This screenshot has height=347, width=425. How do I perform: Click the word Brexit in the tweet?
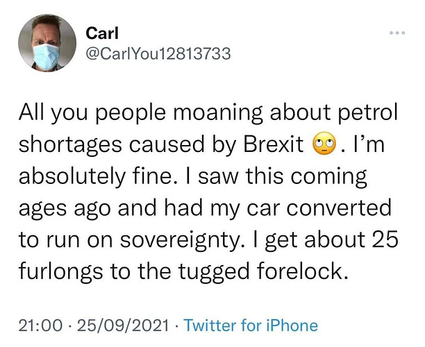tap(274, 144)
